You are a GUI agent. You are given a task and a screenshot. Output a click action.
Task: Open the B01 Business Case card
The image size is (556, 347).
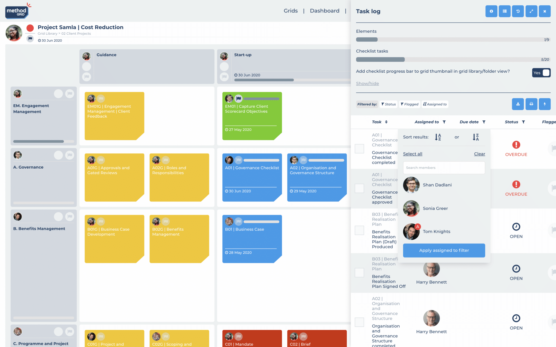(x=252, y=239)
